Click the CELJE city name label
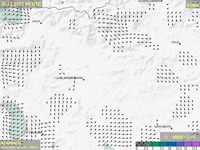The height and width of the screenshot is (150, 200). [175, 42]
